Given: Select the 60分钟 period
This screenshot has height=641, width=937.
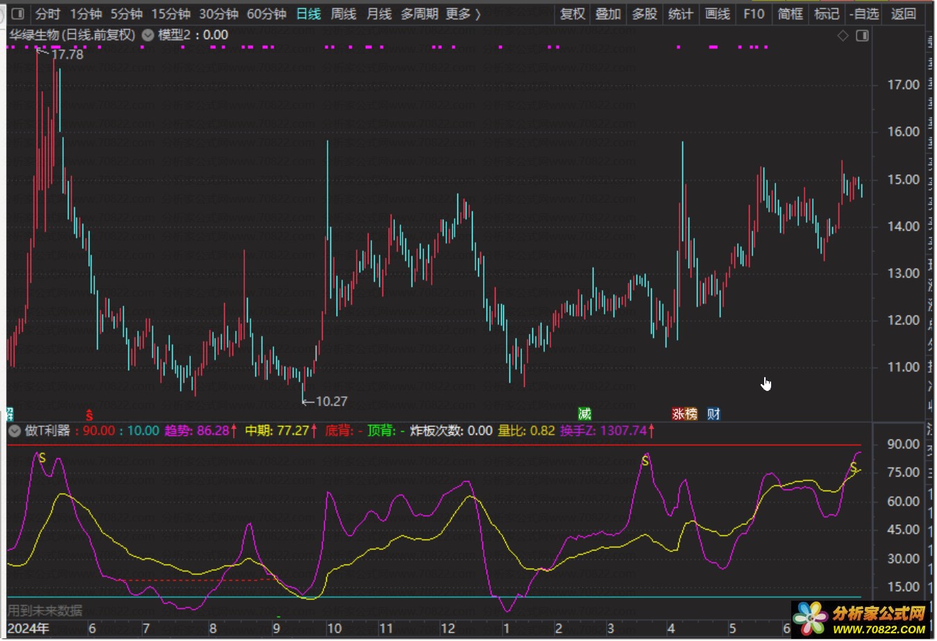Looking at the screenshot, I should 267,14.
